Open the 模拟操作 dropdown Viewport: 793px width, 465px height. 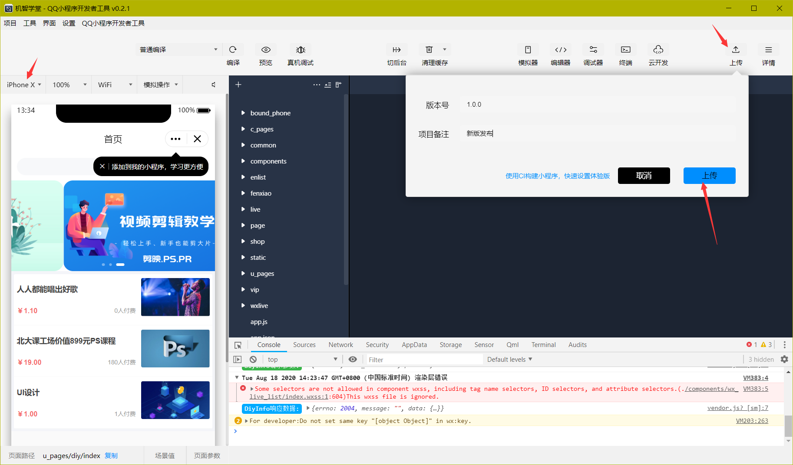160,85
